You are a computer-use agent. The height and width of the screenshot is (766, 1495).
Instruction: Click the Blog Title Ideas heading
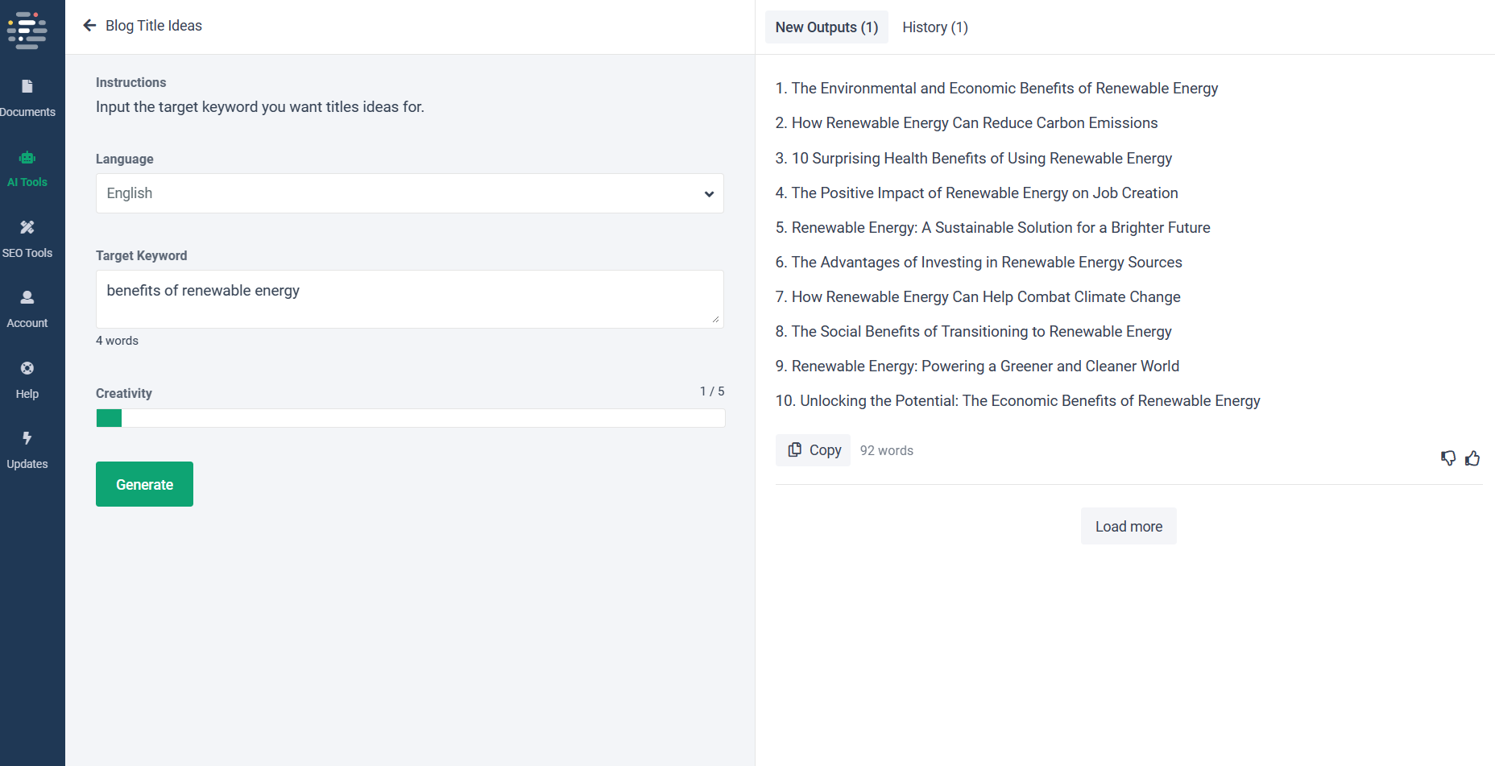pyautogui.click(x=154, y=26)
